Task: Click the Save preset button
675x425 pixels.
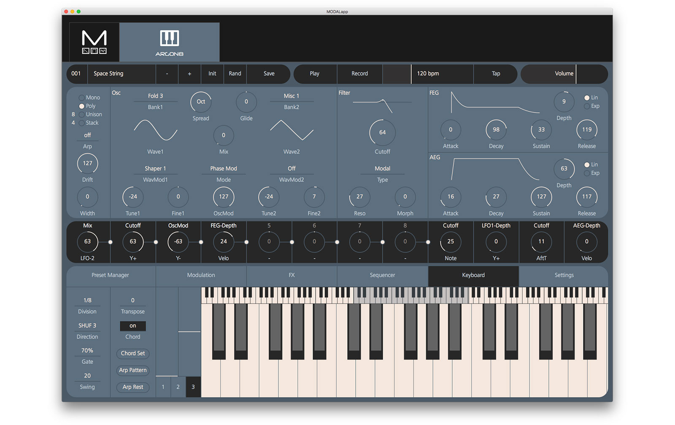Action: pos(269,73)
